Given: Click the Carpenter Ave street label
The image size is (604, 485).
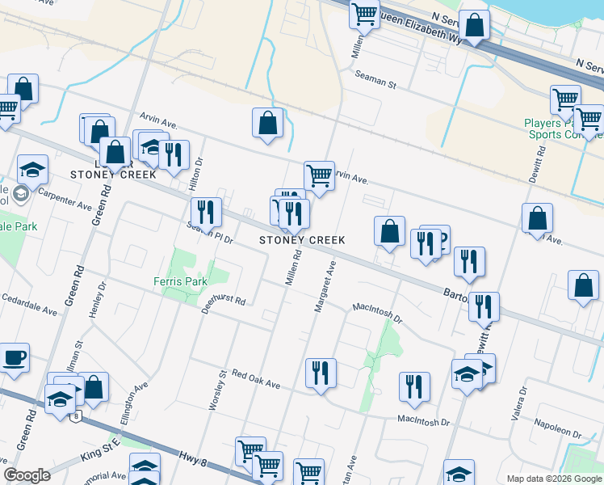Looking at the screenshot, I should click(x=65, y=200).
